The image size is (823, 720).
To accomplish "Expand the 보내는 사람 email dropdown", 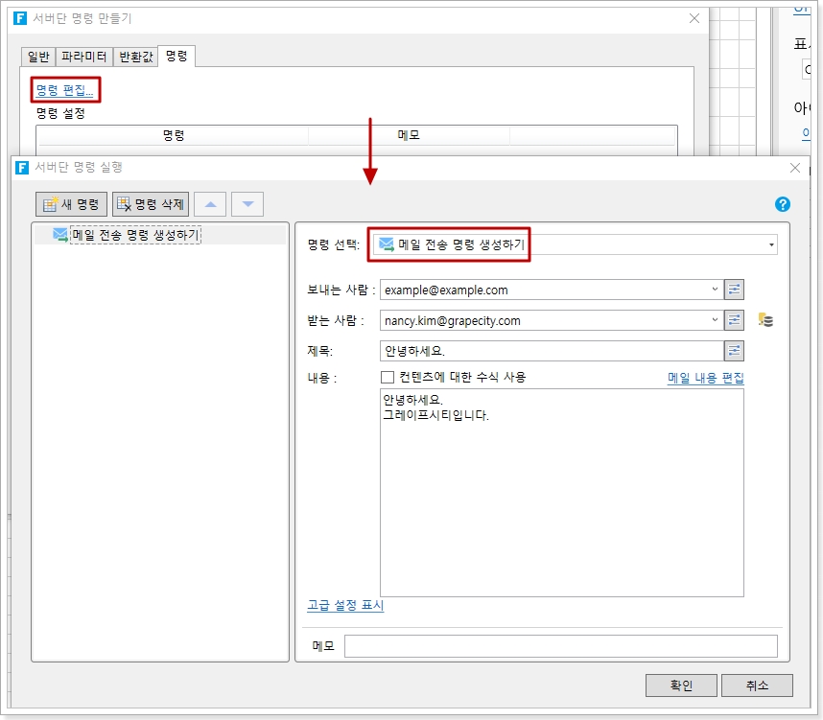I will coord(715,290).
